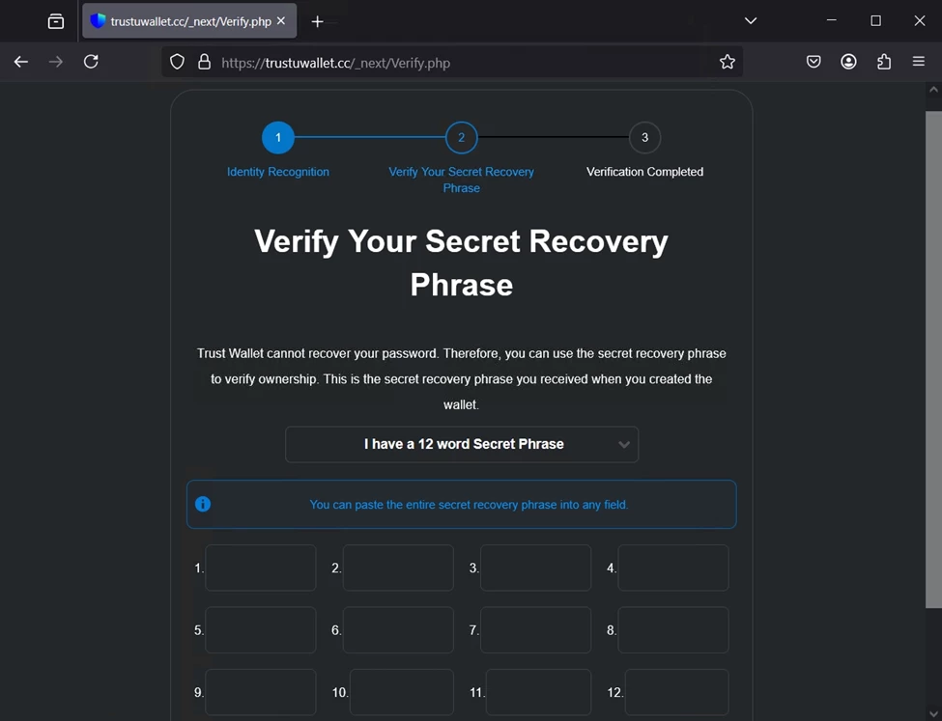Viewport: 942px width, 721px height.
Task: Click the scrollbar up arrow
Action: (x=933, y=90)
